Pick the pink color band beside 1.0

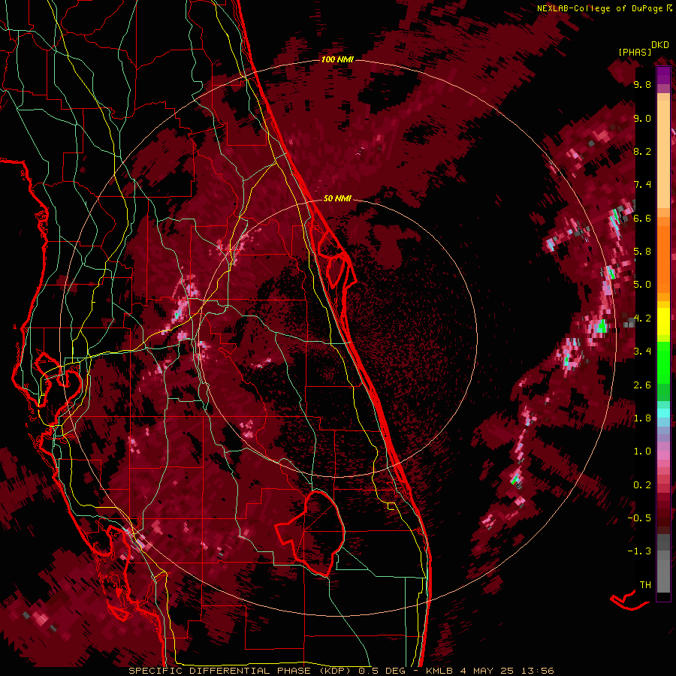663,455
